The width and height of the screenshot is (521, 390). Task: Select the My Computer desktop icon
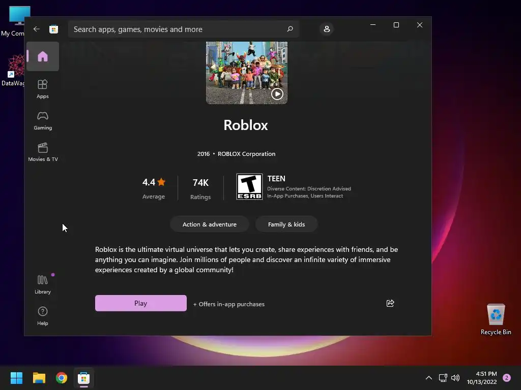pyautogui.click(x=13, y=21)
